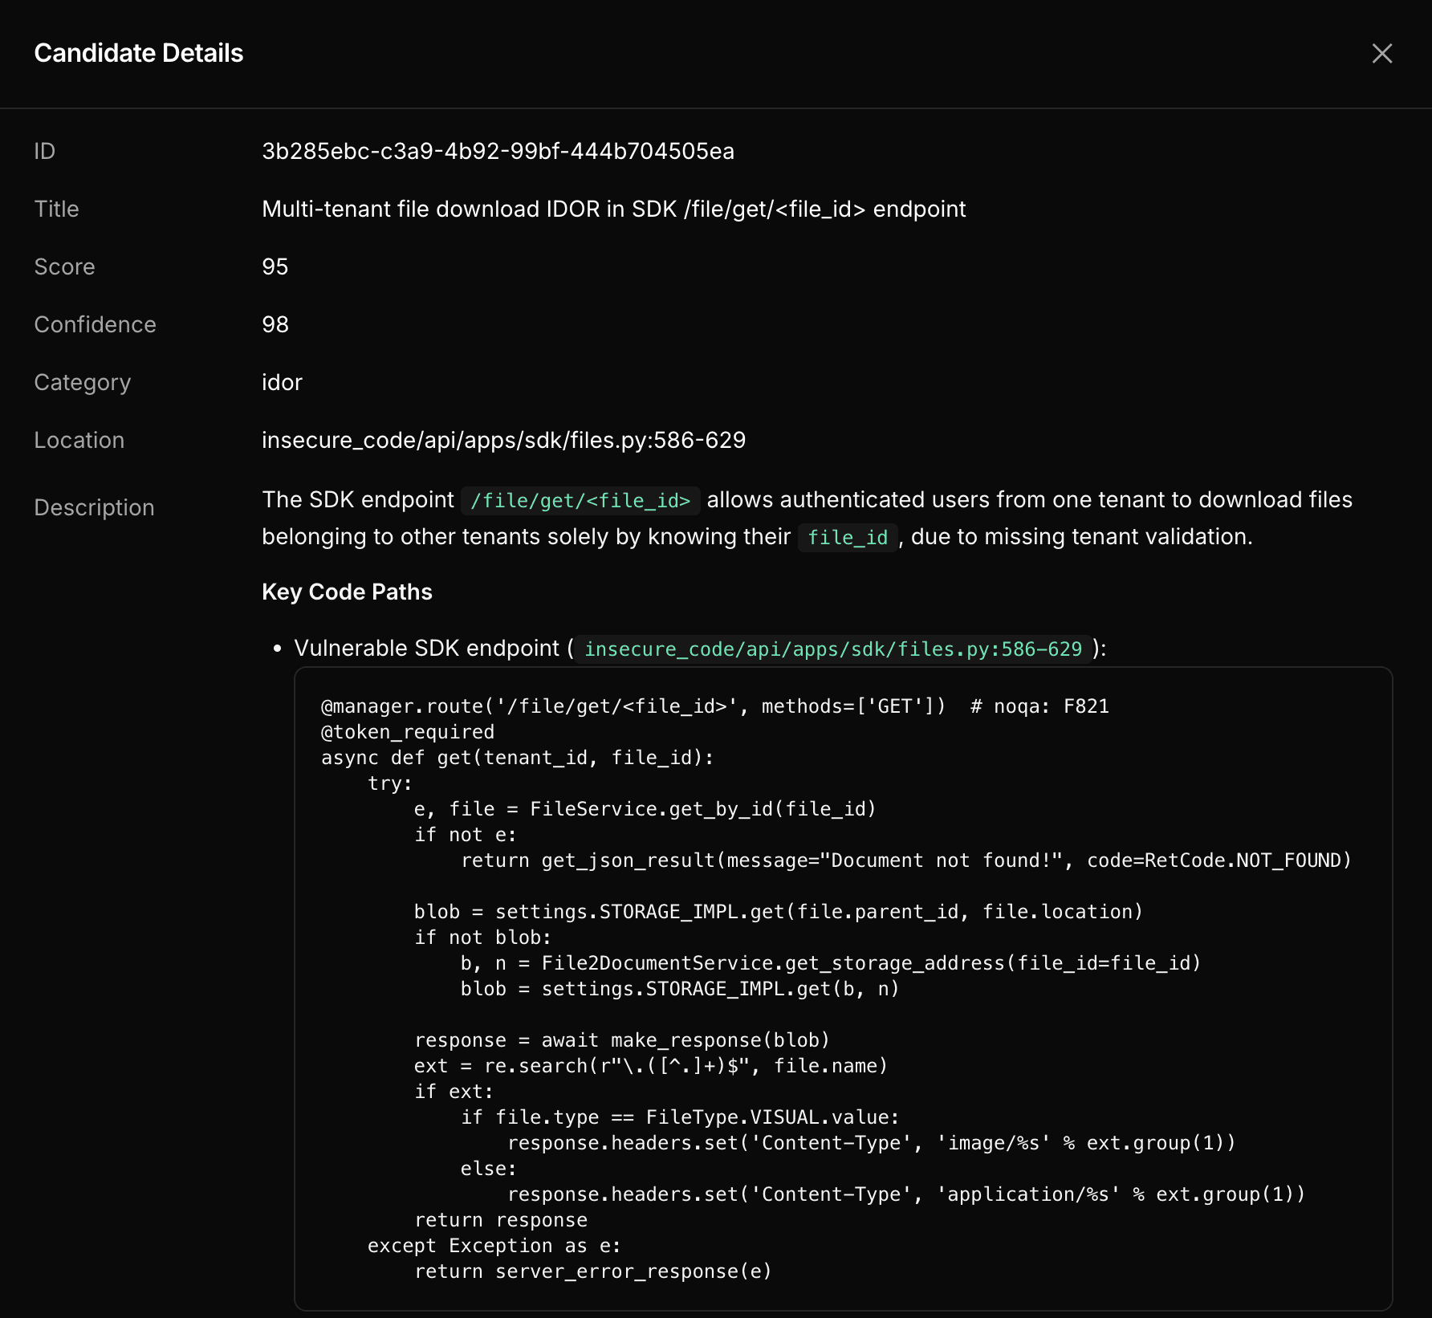Click the Candidate Details title text
Viewport: 1432px width, 1318px height.
click(x=138, y=53)
